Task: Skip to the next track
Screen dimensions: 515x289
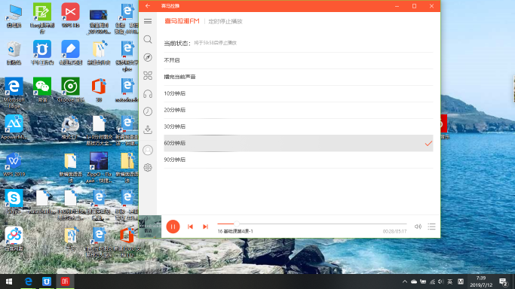Action: tap(205, 227)
